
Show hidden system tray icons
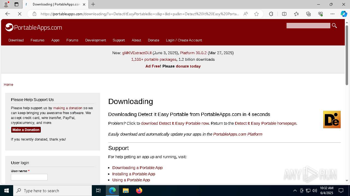[295, 191]
